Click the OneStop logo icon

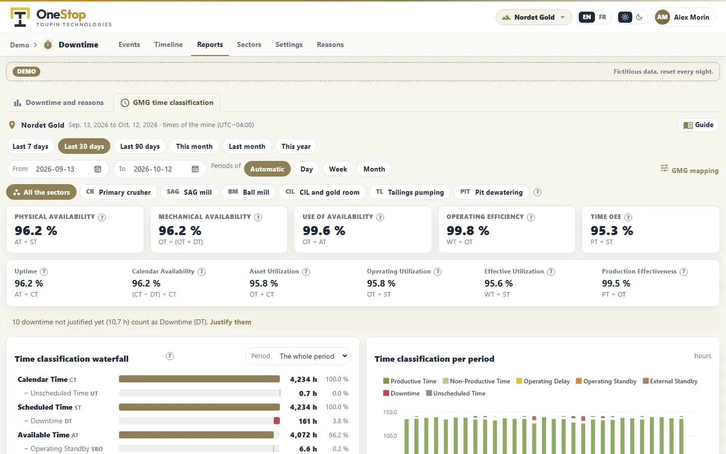tap(20, 17)
